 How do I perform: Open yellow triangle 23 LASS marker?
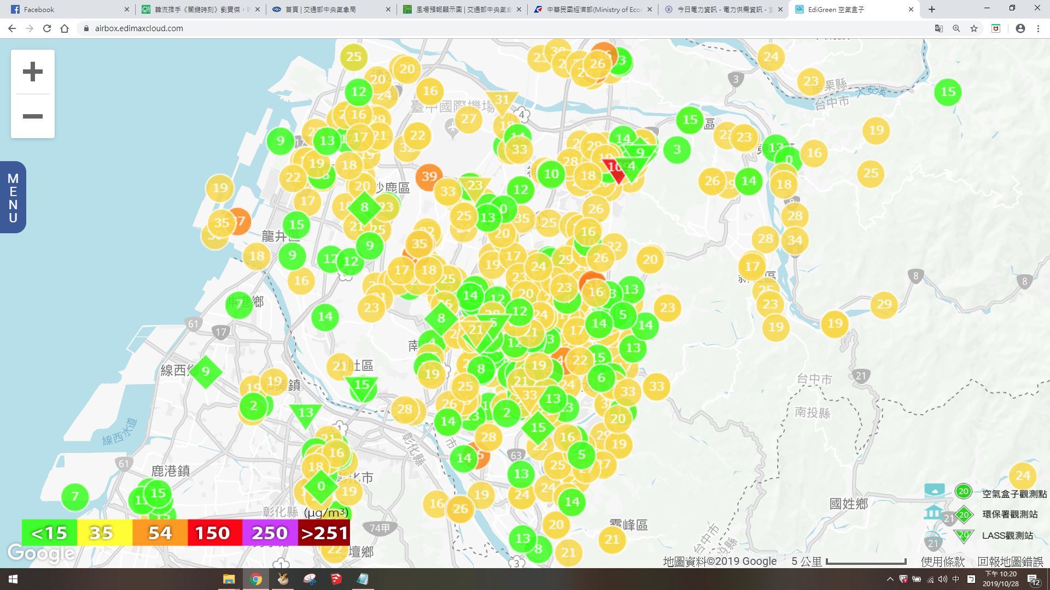(x=475, y=187)
